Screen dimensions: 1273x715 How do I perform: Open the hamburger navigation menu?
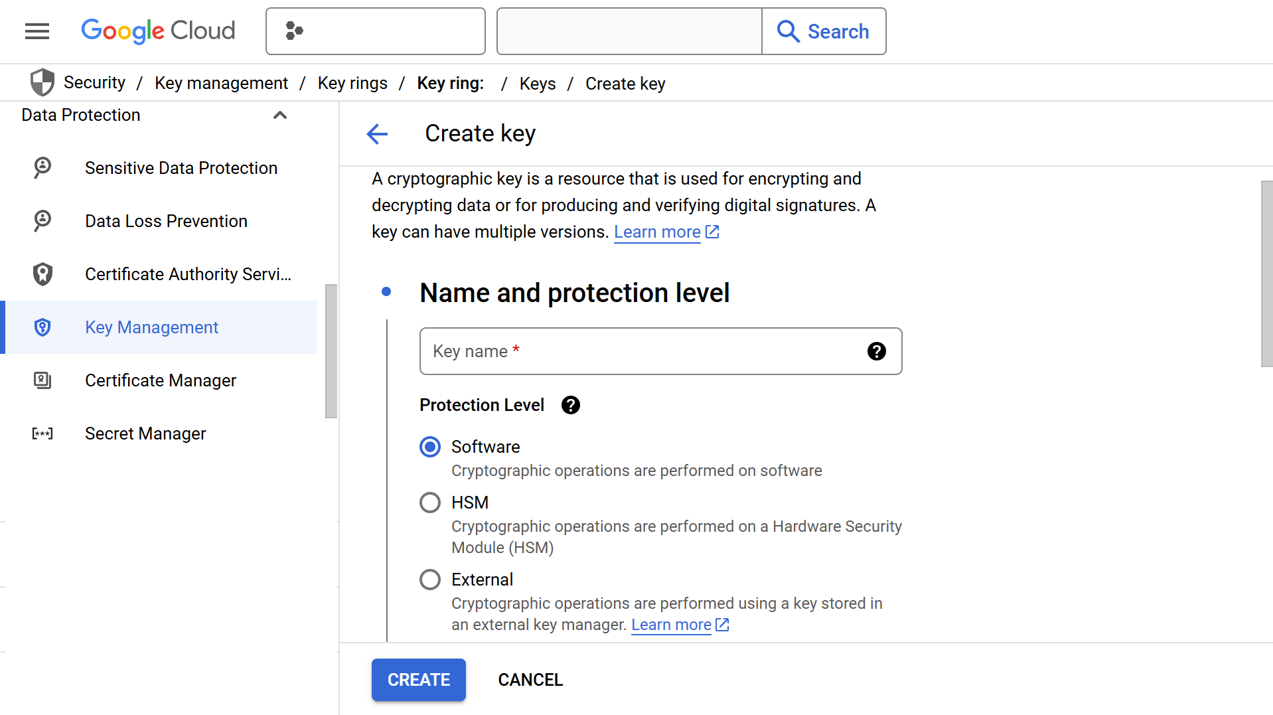[x=37, y=31]
